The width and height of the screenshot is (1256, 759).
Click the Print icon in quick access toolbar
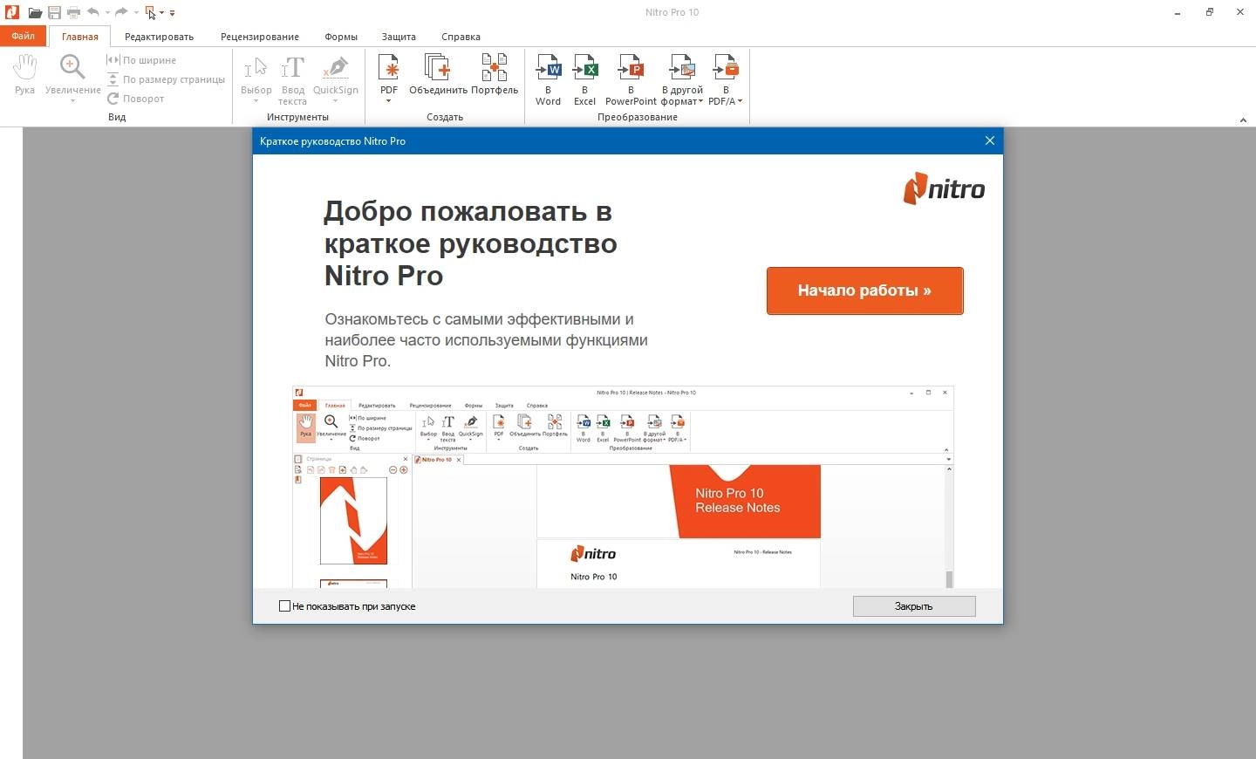point(73,13)
